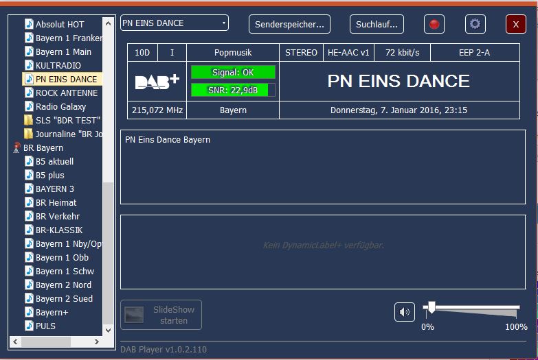Viewport: 538px width, 360px height.
Task: Click the volume slider handle
Action: pyautogui.click(x=431, y=307)
